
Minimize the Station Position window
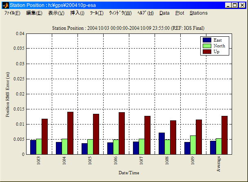click(x=228, y=5)
